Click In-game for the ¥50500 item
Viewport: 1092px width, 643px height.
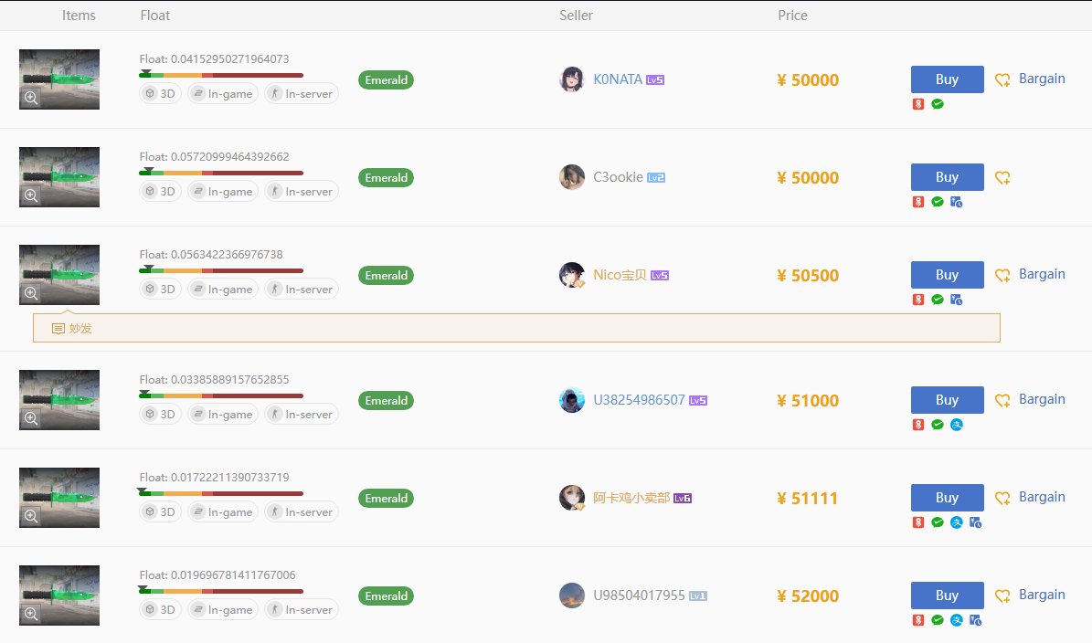click(x=223, y=289)
